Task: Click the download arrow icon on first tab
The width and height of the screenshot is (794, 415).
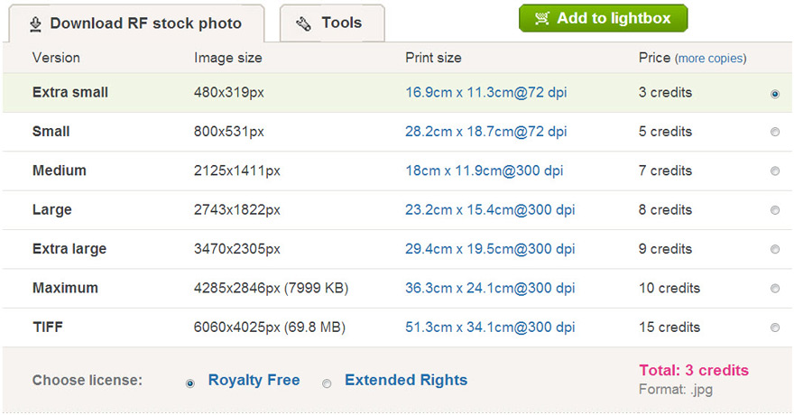Action: tap(35, 23)
